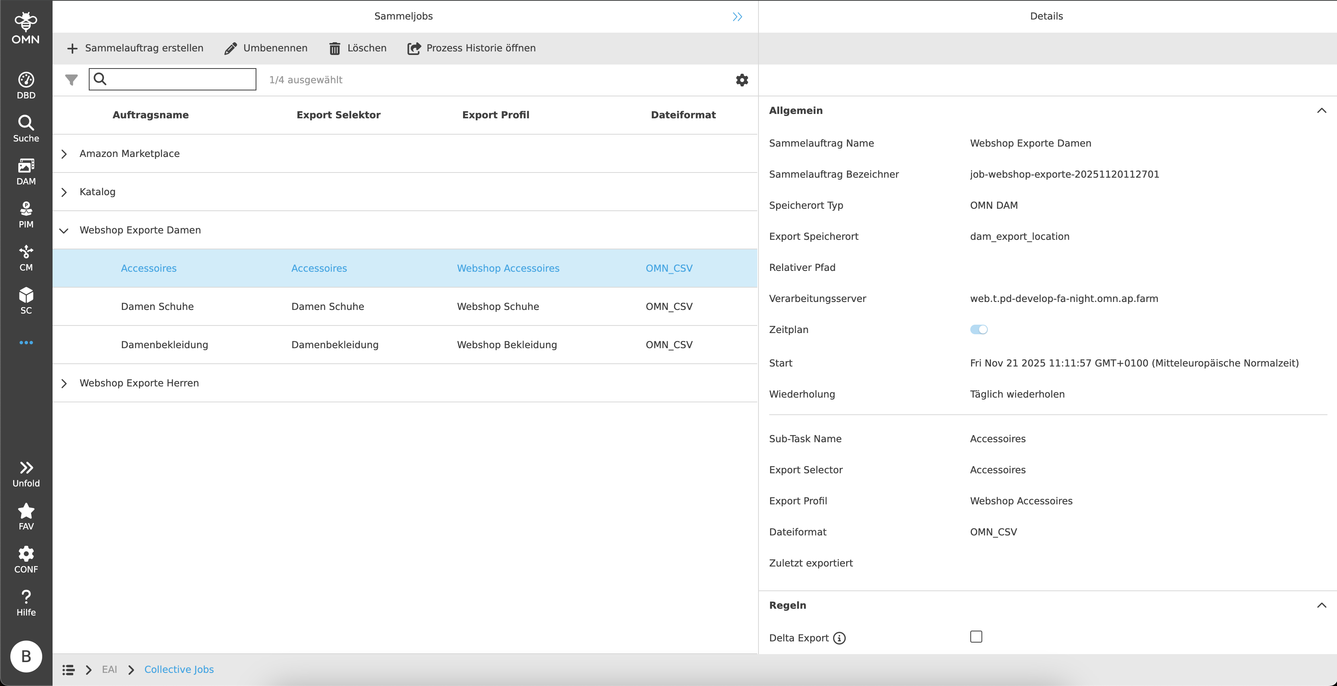Enable the Delta Export checkbox
The width and height of the screenshot is (1337, 686).
976,637
